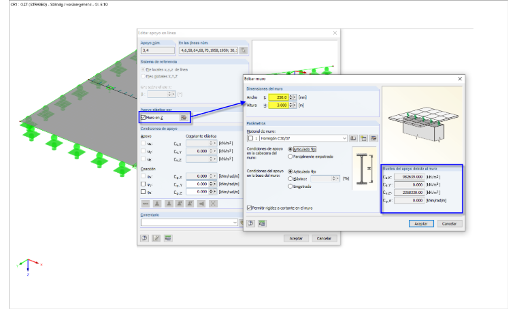Click Cu,Y spring constant field 0.000
Image resolution: width=517 pixels, height=309 pixels.
197,151
